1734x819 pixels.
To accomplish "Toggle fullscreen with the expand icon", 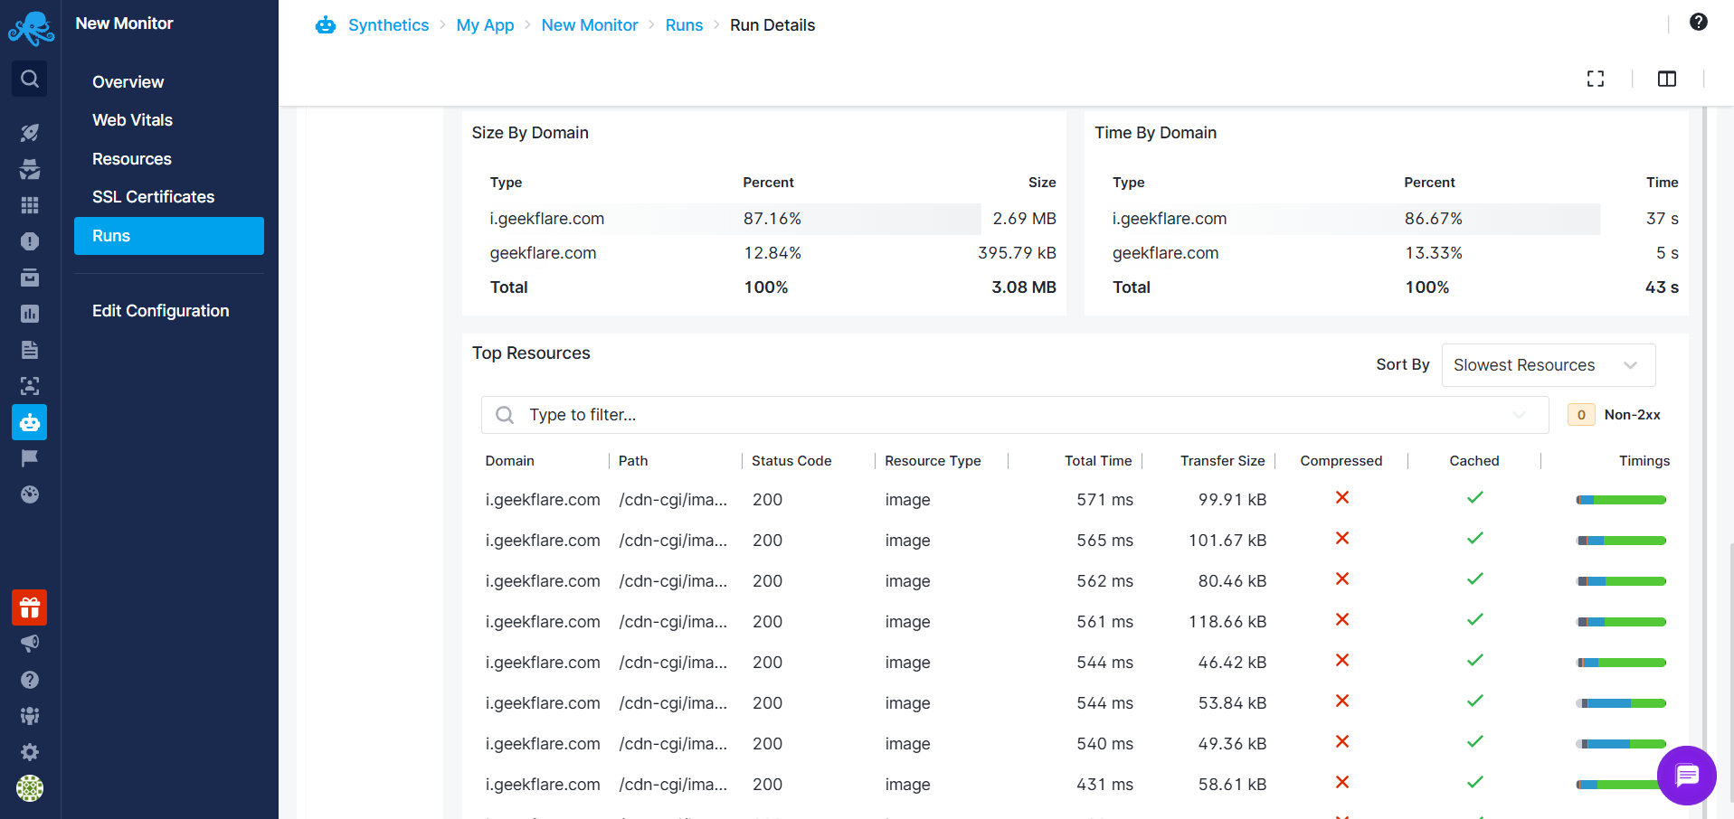I will [1596, 79].
